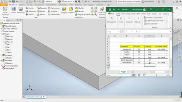The height and width of the screenshot is (102, 182).
Task: Open Estilos de celda dropdown
Action: click(151, 24)
